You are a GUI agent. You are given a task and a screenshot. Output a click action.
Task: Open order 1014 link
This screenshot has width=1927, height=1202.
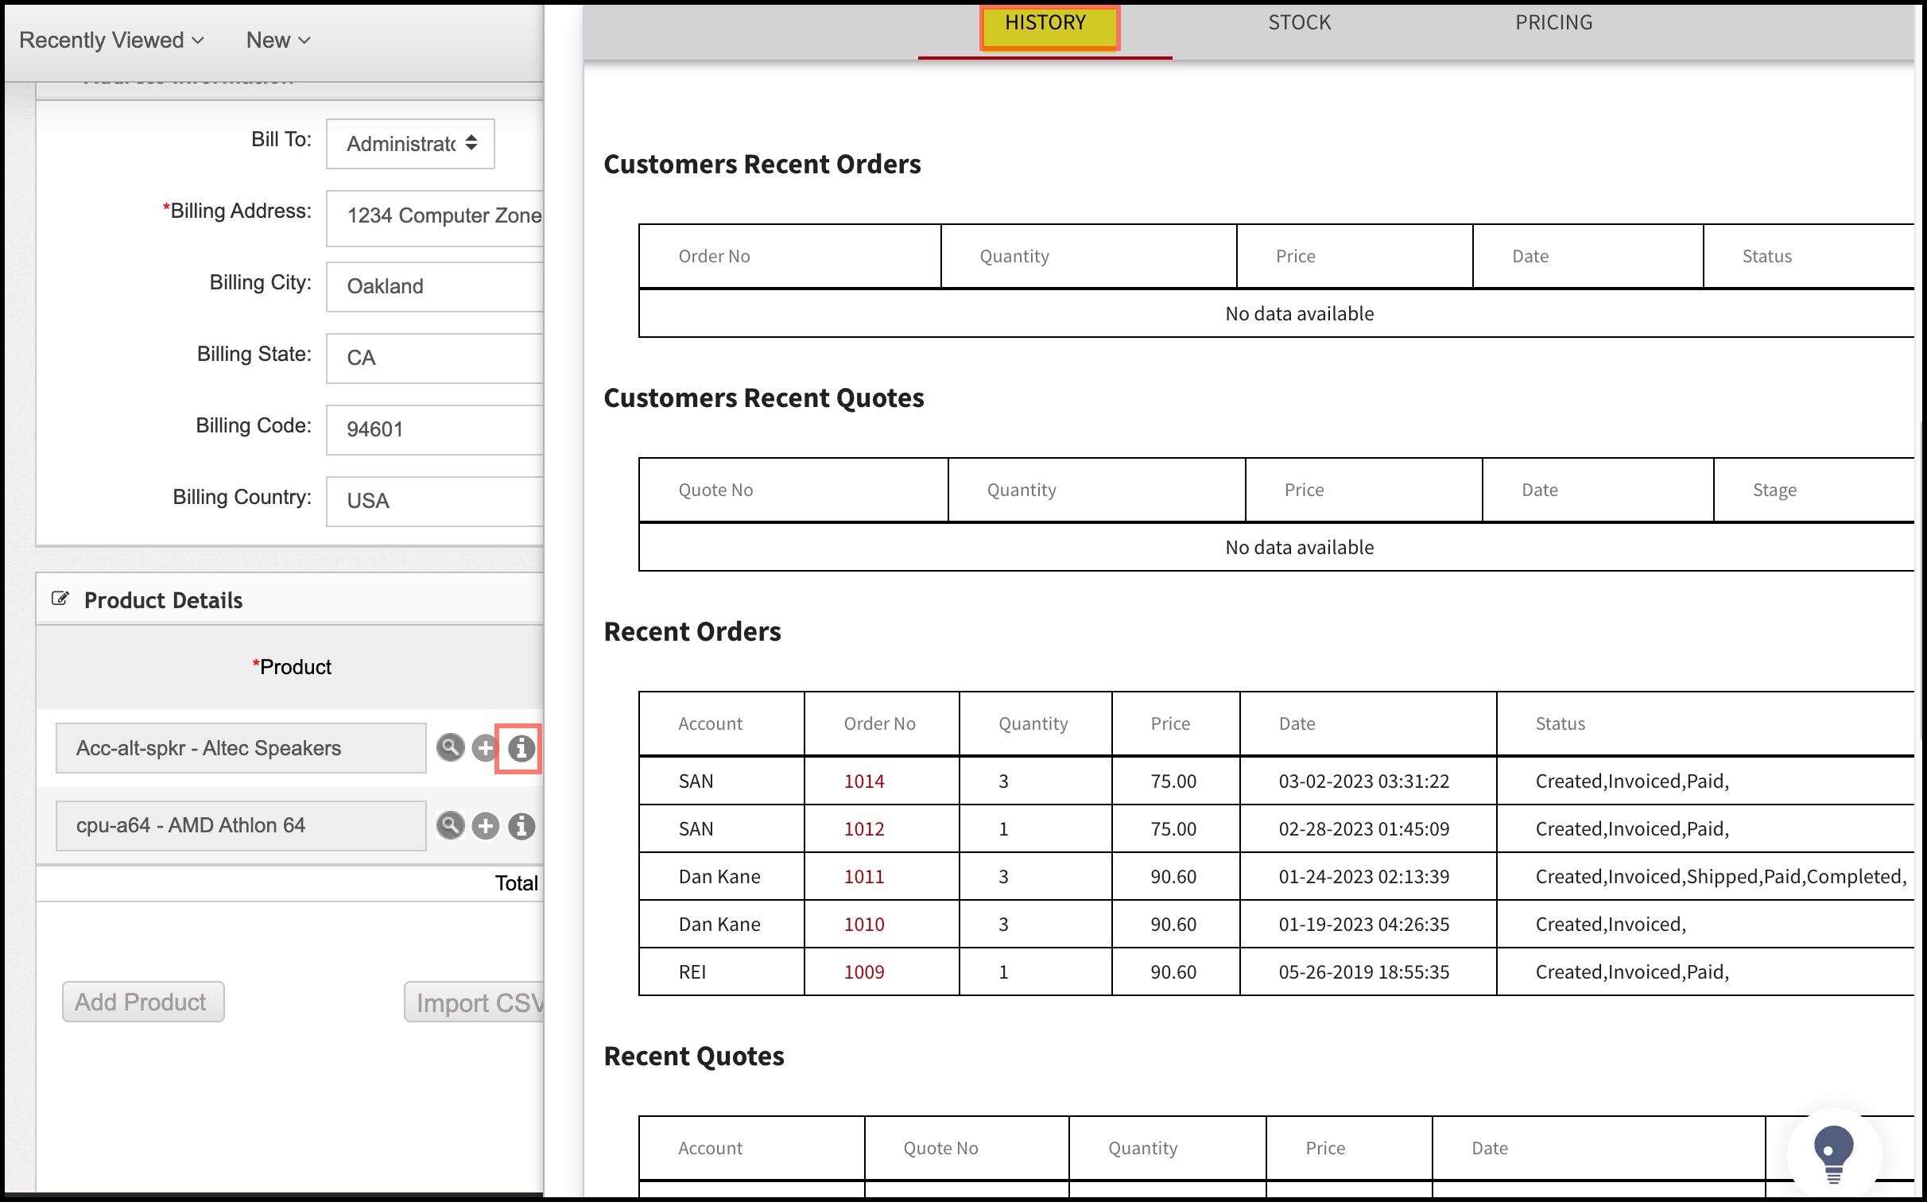tap(864, 781)
